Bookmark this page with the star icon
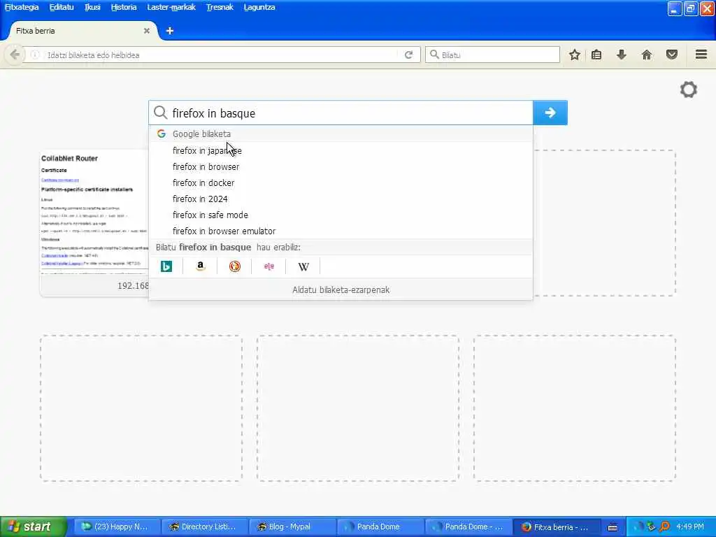Viewport: 716px width, 537px height. [575, 55]
